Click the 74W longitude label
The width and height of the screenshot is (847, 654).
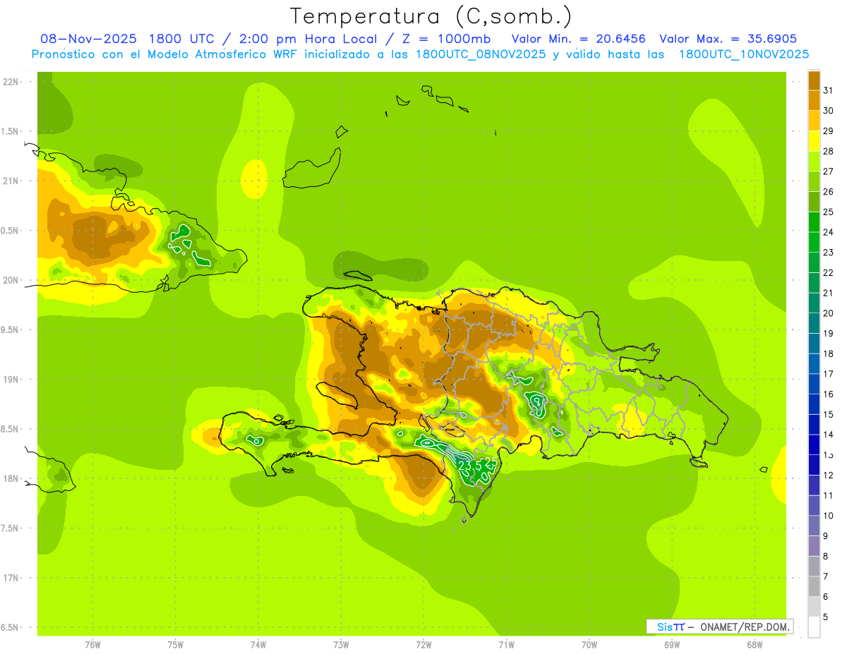coord(258,644)
